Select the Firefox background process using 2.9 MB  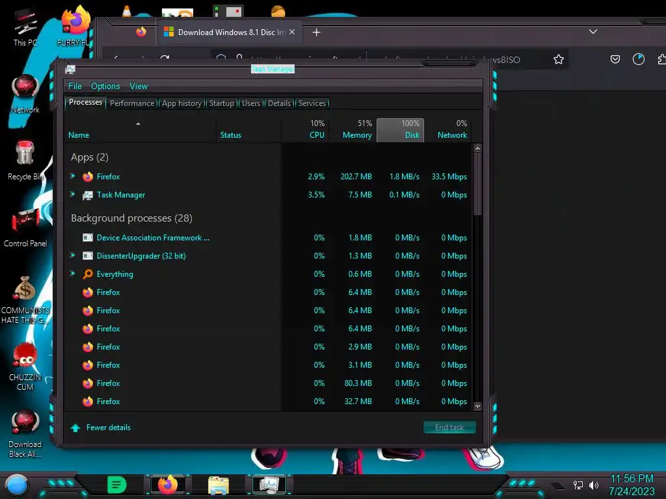(x=268, y=347)
